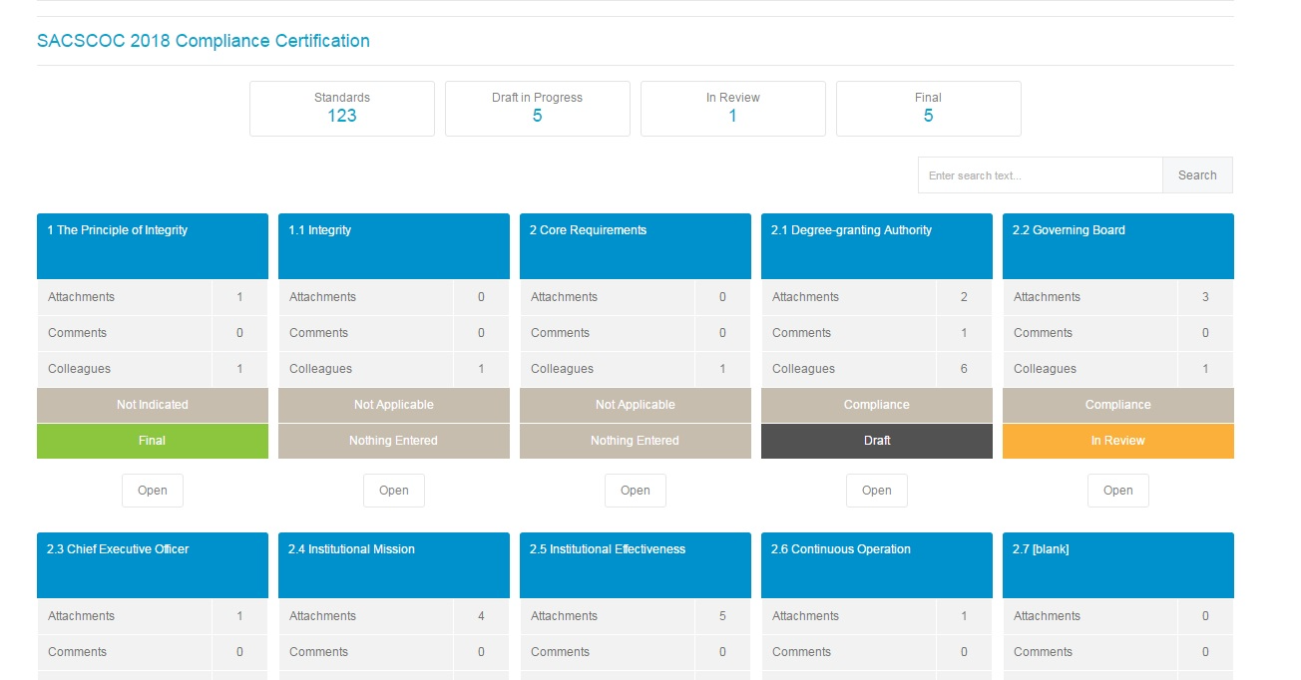Click Attachments row of 2.7 [blank] card
Screen dimensions: 1301x680
1118,616
